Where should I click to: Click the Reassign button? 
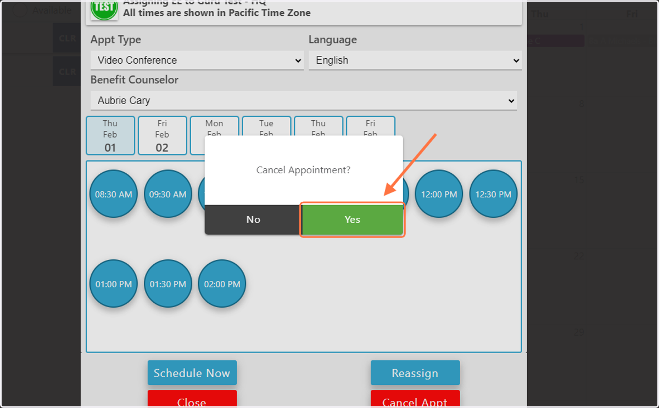[415, 373]
